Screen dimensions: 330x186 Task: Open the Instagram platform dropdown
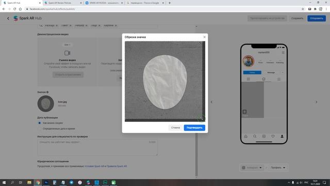tap(252, 167)
